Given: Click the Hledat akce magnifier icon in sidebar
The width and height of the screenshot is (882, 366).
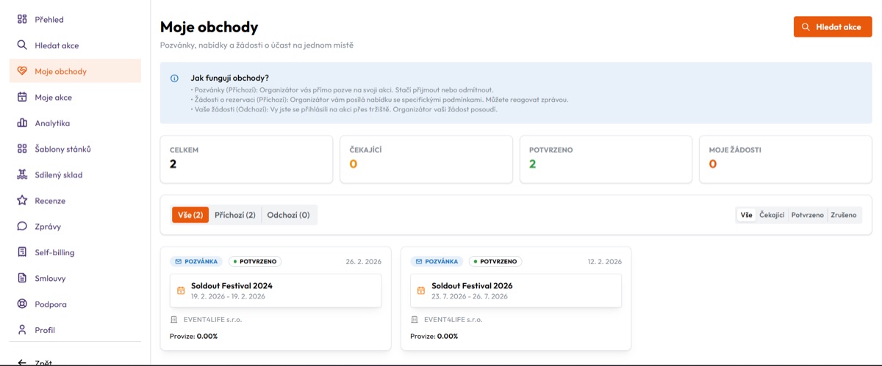Looking at the screenshot, I should (x=22, y=45).
